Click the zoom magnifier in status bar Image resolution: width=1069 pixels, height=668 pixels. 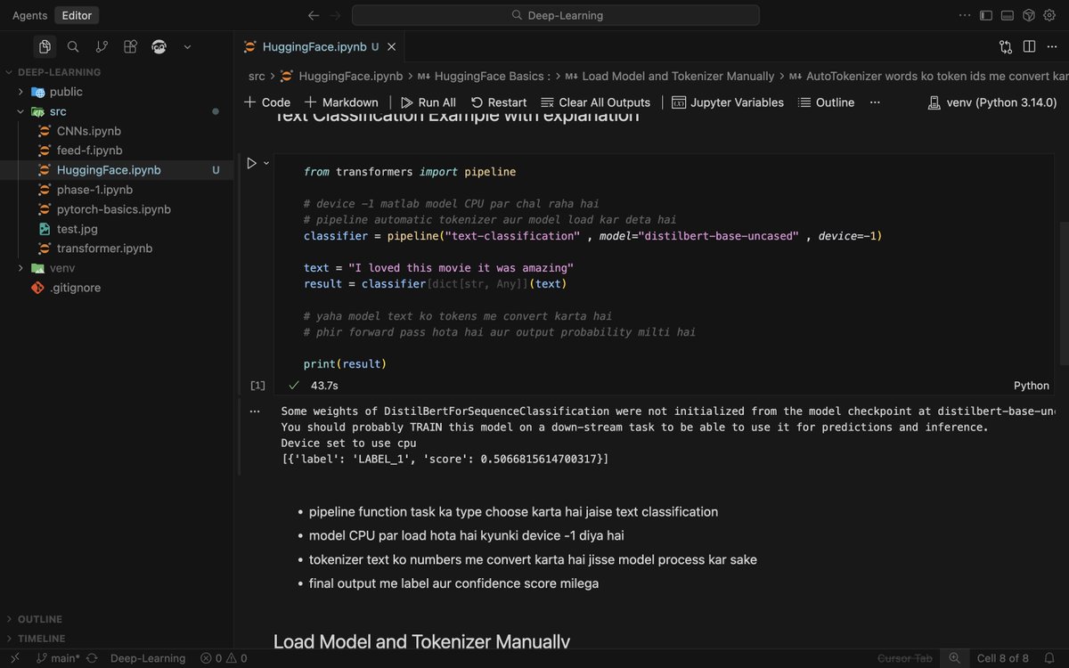click(x=954, y=658)
